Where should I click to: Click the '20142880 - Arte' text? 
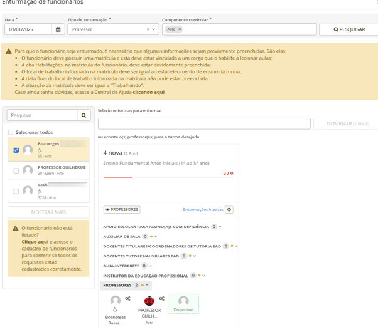51,173
